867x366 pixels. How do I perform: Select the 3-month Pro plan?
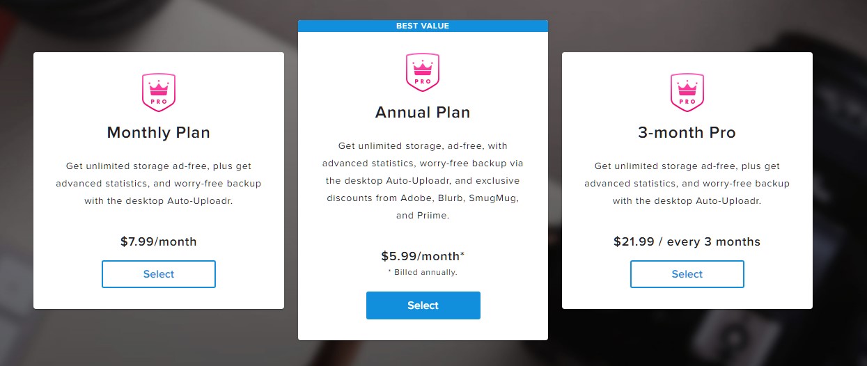tap(687, 274)
